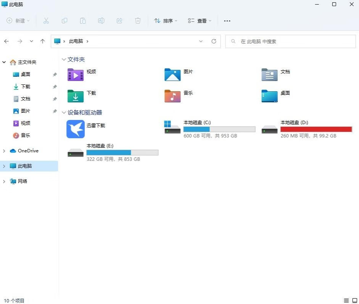
Task: Open the 排序 sort menu
Action: (166, 21)
